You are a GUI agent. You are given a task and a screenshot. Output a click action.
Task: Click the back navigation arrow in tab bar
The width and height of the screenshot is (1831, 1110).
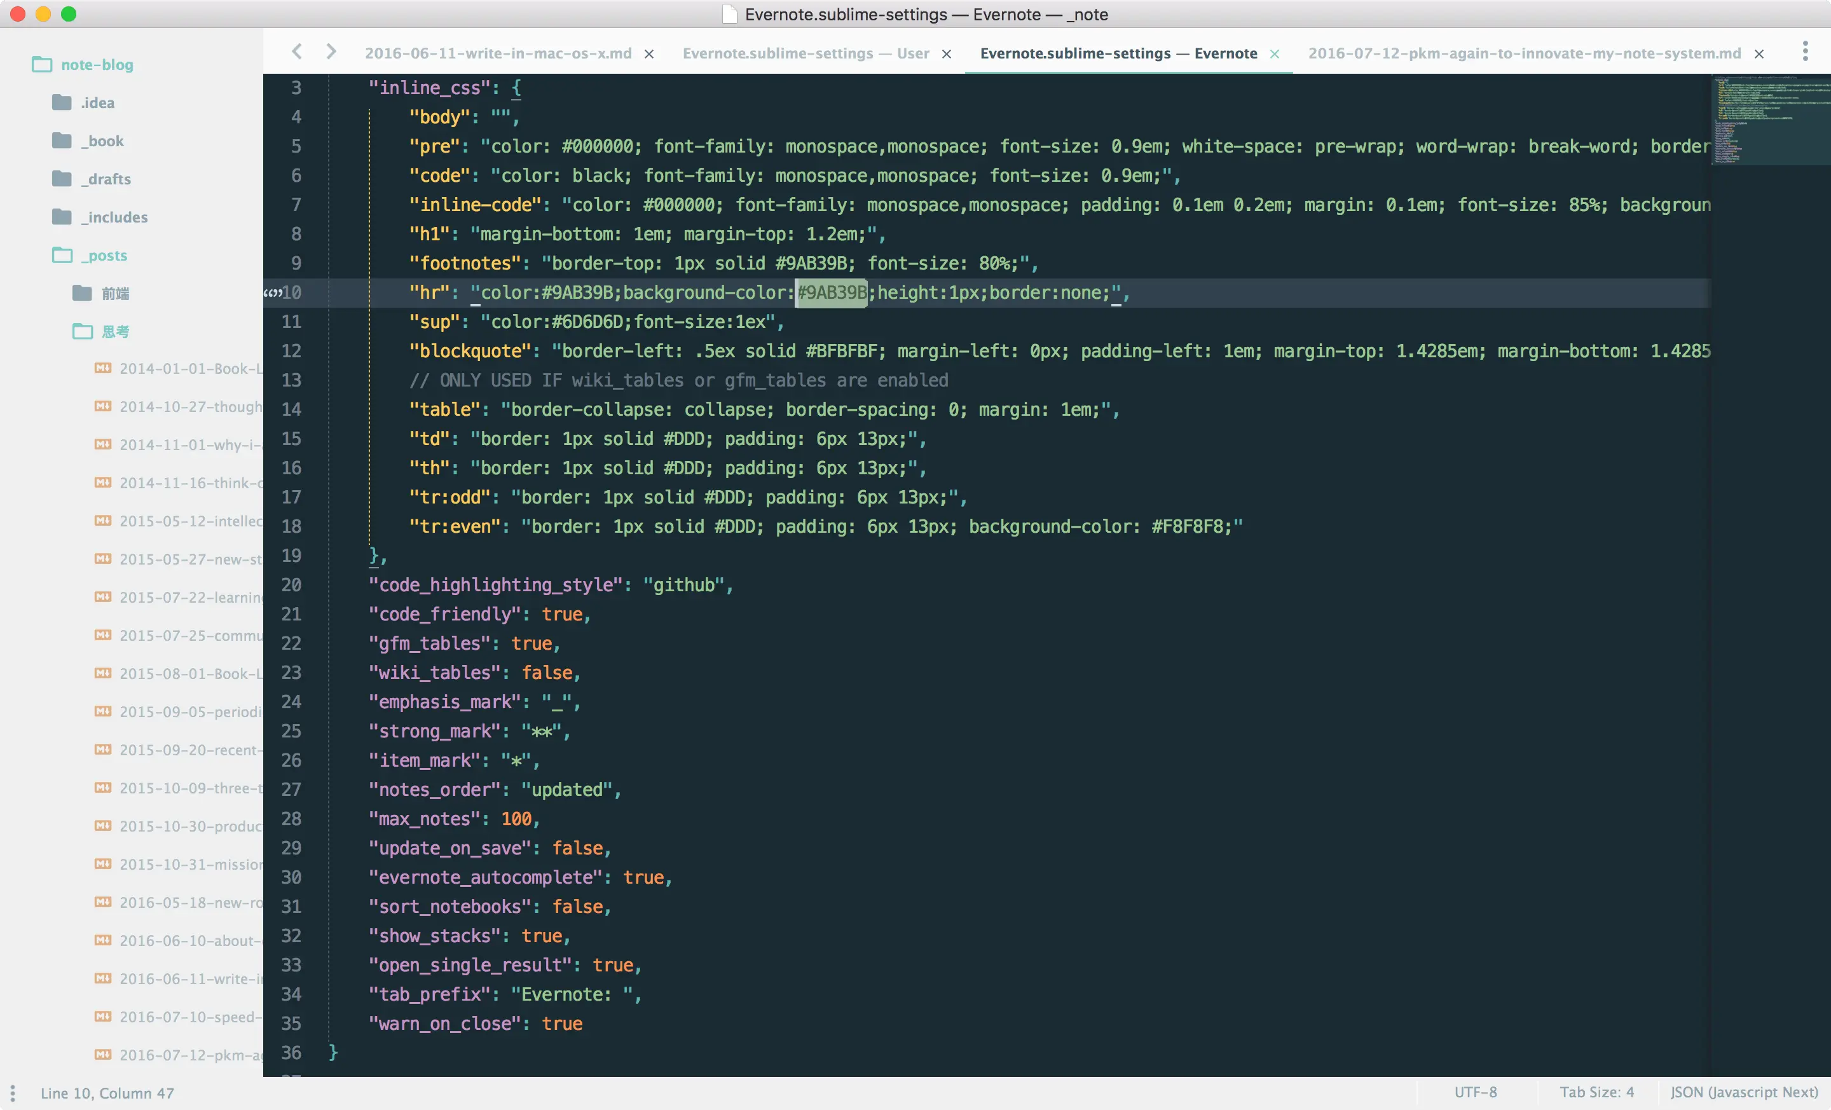point(296,51)
